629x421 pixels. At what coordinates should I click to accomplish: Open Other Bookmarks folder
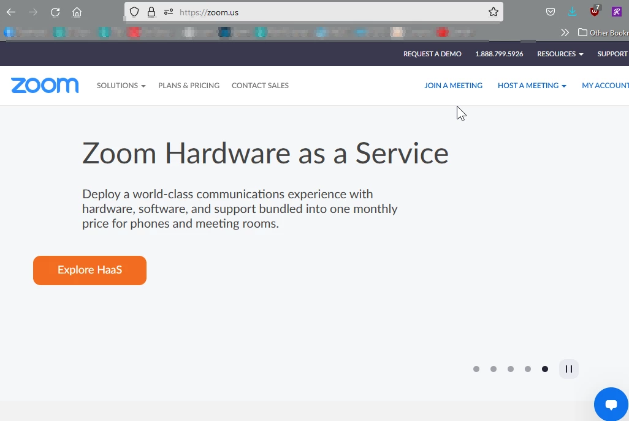(x=603, y=32)
